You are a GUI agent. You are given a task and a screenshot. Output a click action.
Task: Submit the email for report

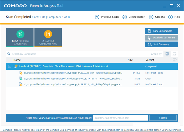coord(163,118)
